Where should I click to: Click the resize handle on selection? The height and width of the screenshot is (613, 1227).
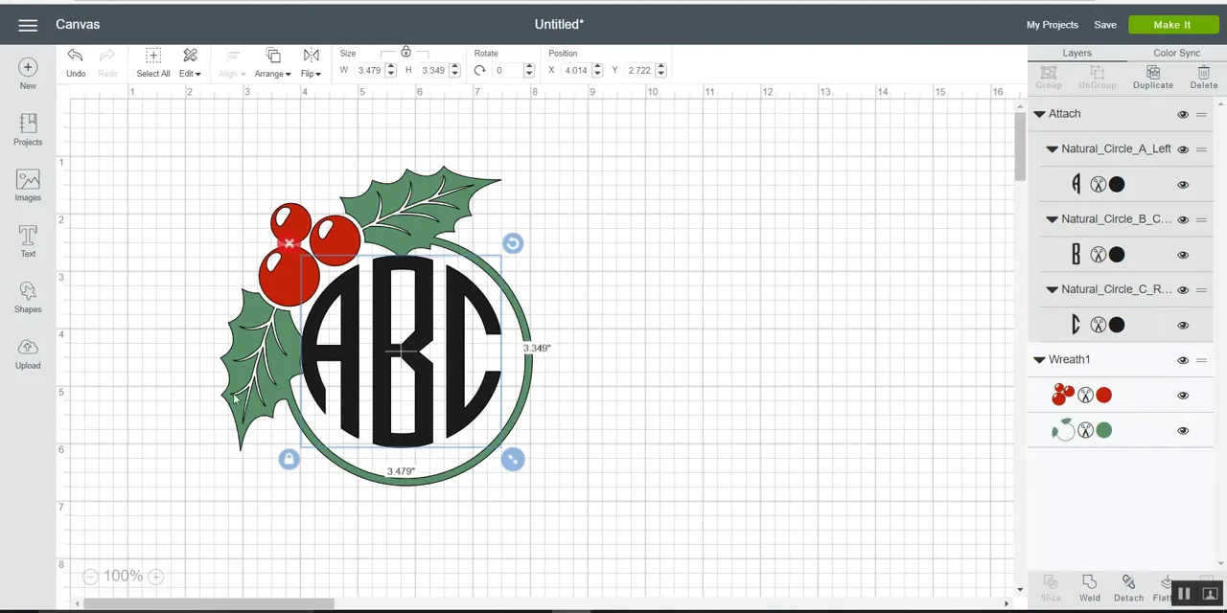pyautogui.click(x=513, y=460)
